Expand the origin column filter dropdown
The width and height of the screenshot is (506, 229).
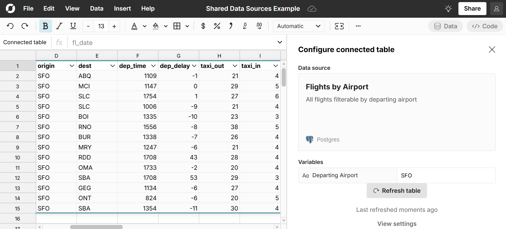[72, 66]
